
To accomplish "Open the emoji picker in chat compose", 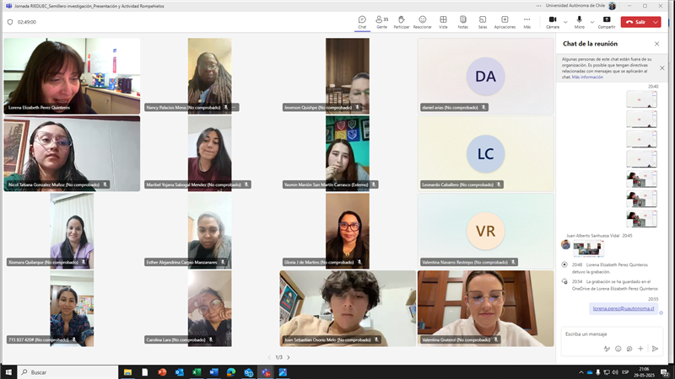I will click(x=618, y=349).
